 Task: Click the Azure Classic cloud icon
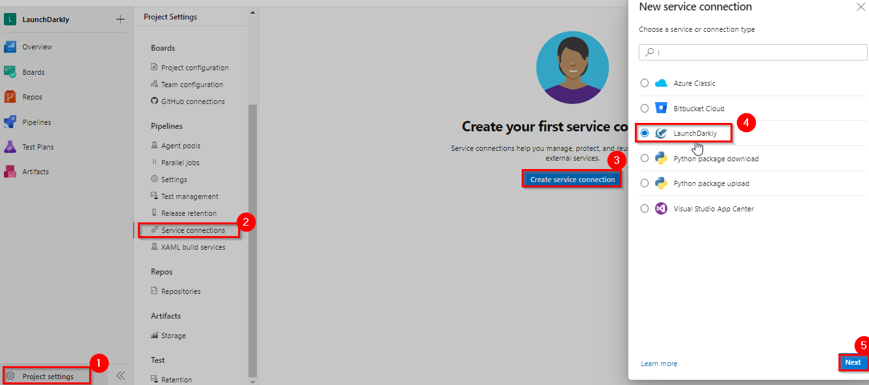click(662, 83)
